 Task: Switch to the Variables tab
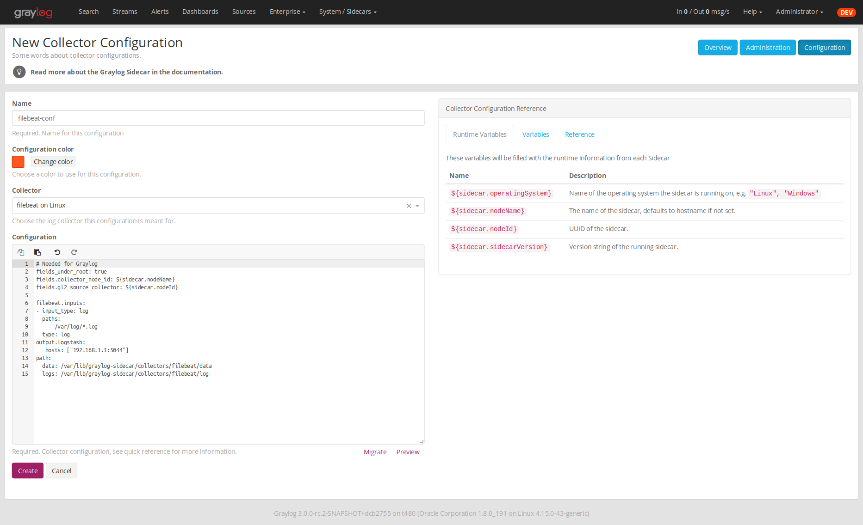[535, 134]
